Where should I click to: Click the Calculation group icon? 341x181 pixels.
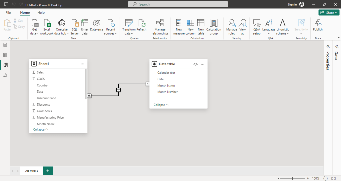[x=214, y=27]
